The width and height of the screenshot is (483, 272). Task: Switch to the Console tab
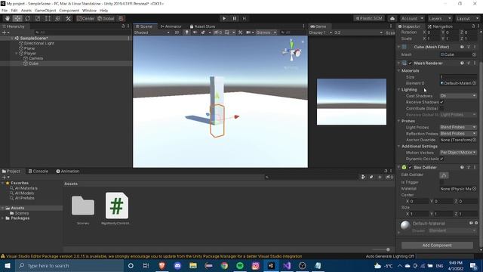pos(38,172)
